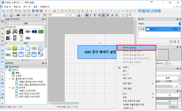Click the new blank canvas icon
Screen dimensions: 182x111
[8, 11]
